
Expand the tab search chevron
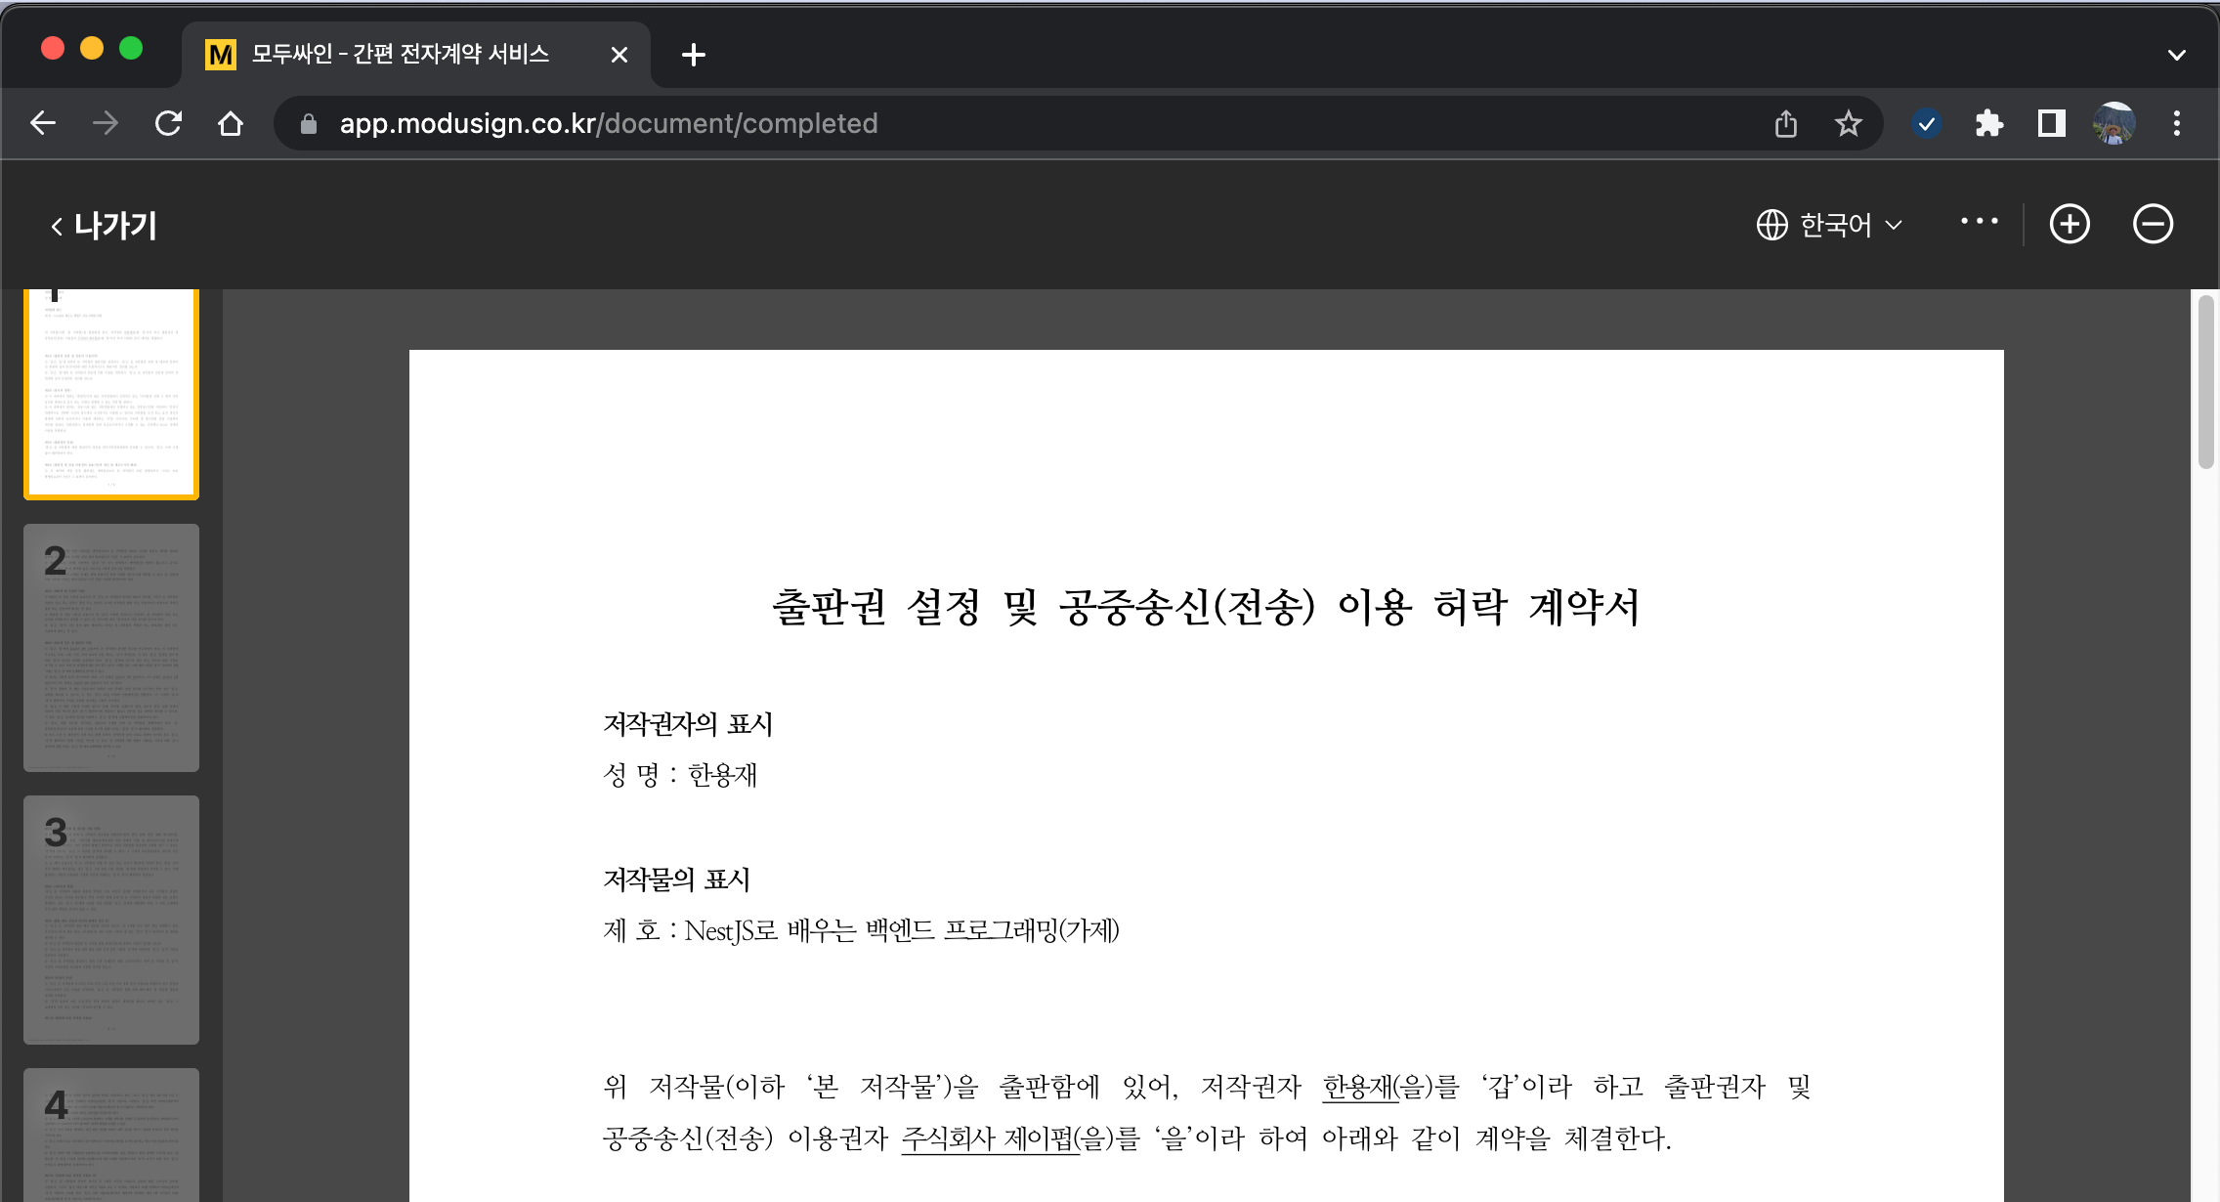(x=2176, y=55)
